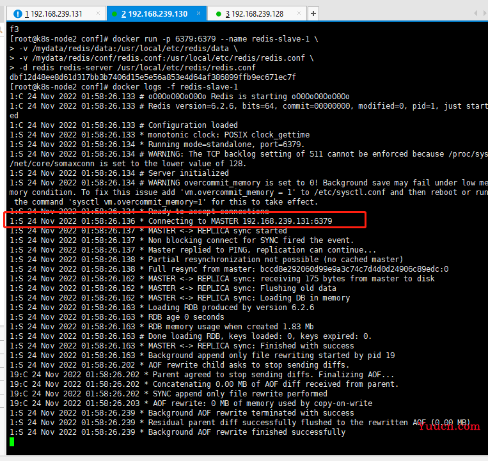Open a new session with the plus button
Viewport: 488px width, 461px height.
tap(313, 13)
